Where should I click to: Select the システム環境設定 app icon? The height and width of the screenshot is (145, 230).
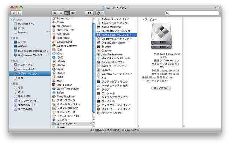(54, 108)
